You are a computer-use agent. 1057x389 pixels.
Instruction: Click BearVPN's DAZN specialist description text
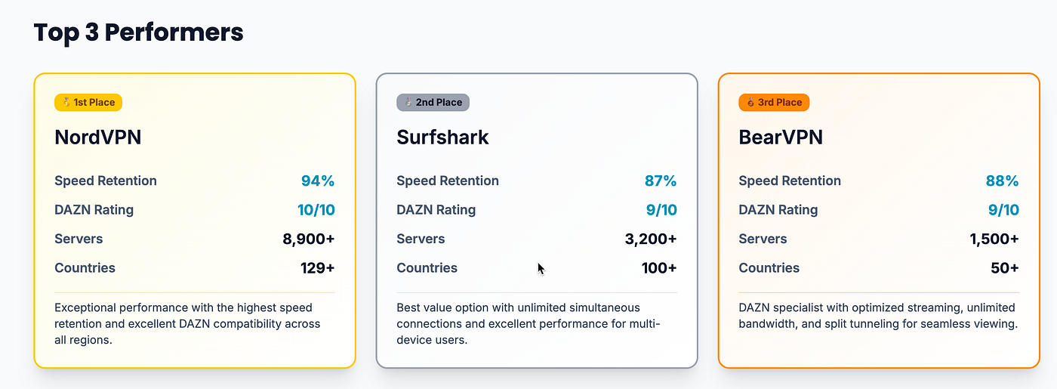point(878,316)
